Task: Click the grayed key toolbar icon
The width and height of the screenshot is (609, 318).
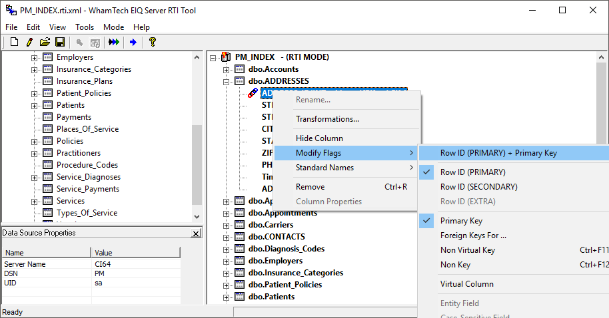Action: [79, 43]
